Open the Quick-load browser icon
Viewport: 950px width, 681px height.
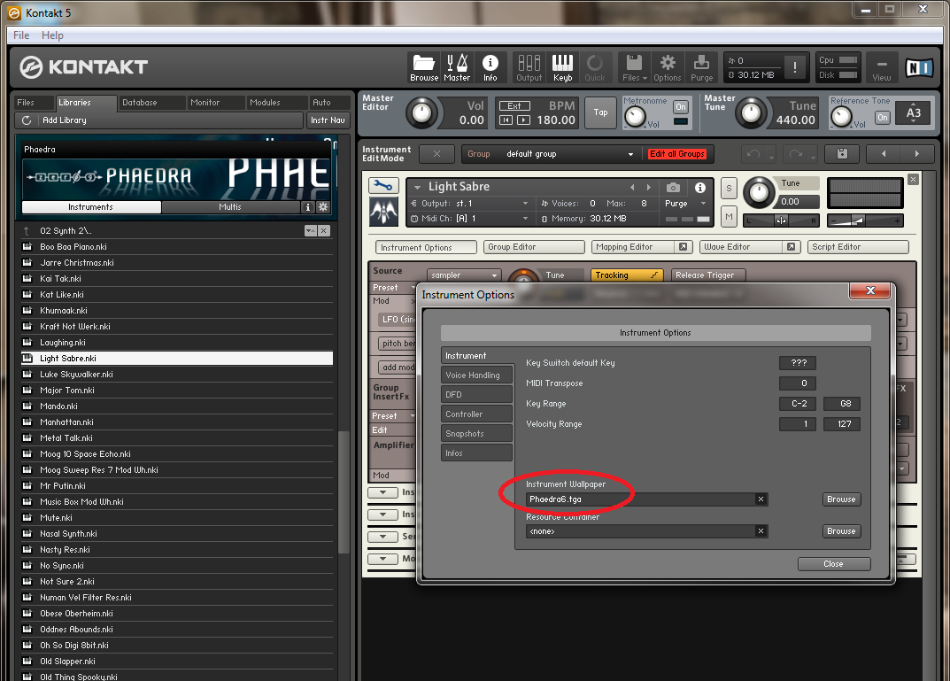click(x=595, y=67)
